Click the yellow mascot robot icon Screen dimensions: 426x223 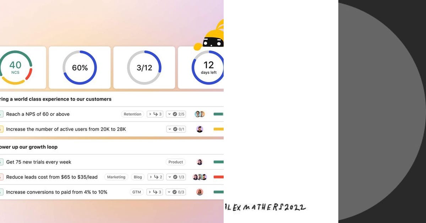click(x=211, y=35)
